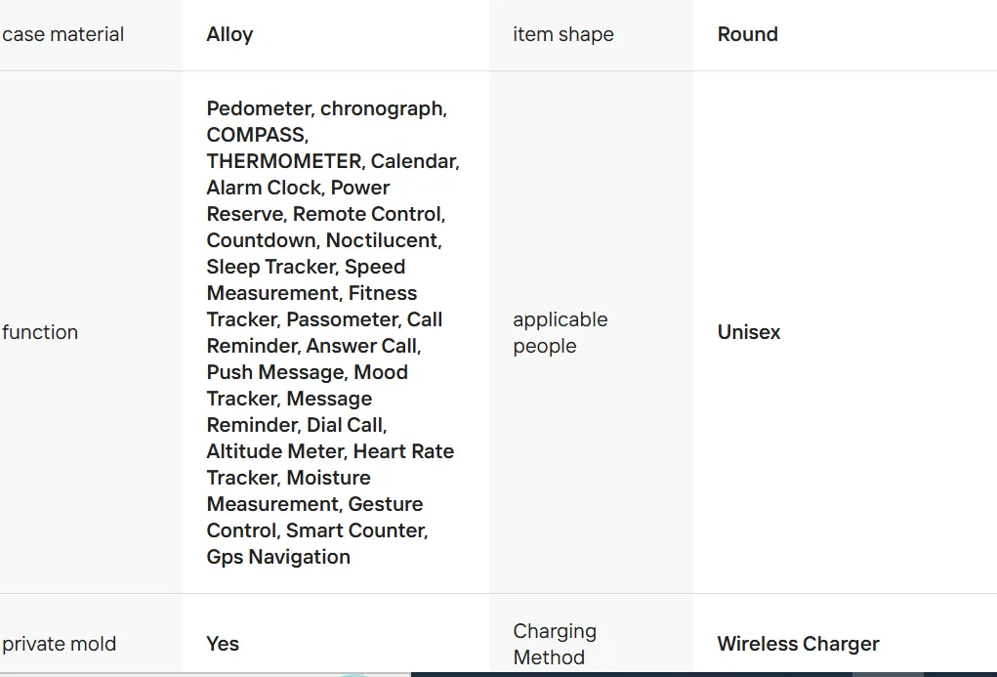This screenshot has height=677, width=997.
Task: Click the "applicable people" attribute label
Action: [x=560, y=332]
